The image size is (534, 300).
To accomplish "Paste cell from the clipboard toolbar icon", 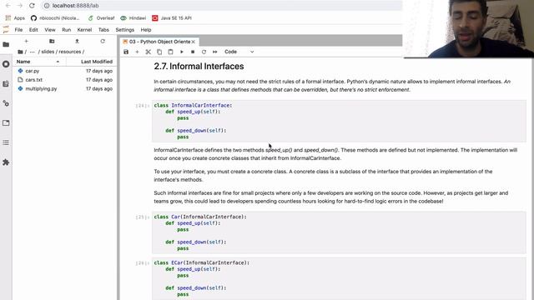I will [x=170, y=52].
